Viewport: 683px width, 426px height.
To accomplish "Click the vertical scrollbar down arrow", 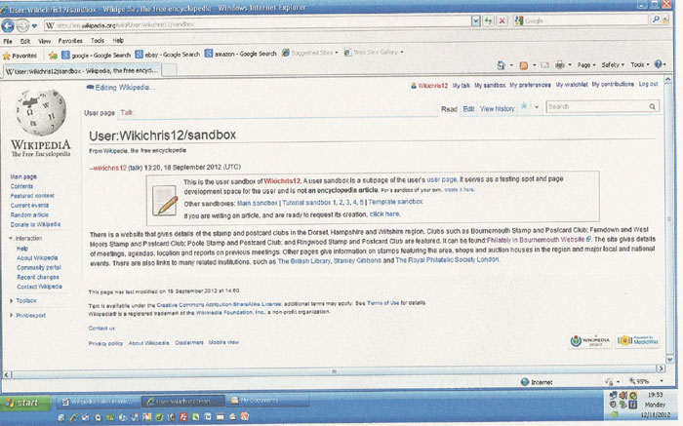I will [x=670, y=359].
